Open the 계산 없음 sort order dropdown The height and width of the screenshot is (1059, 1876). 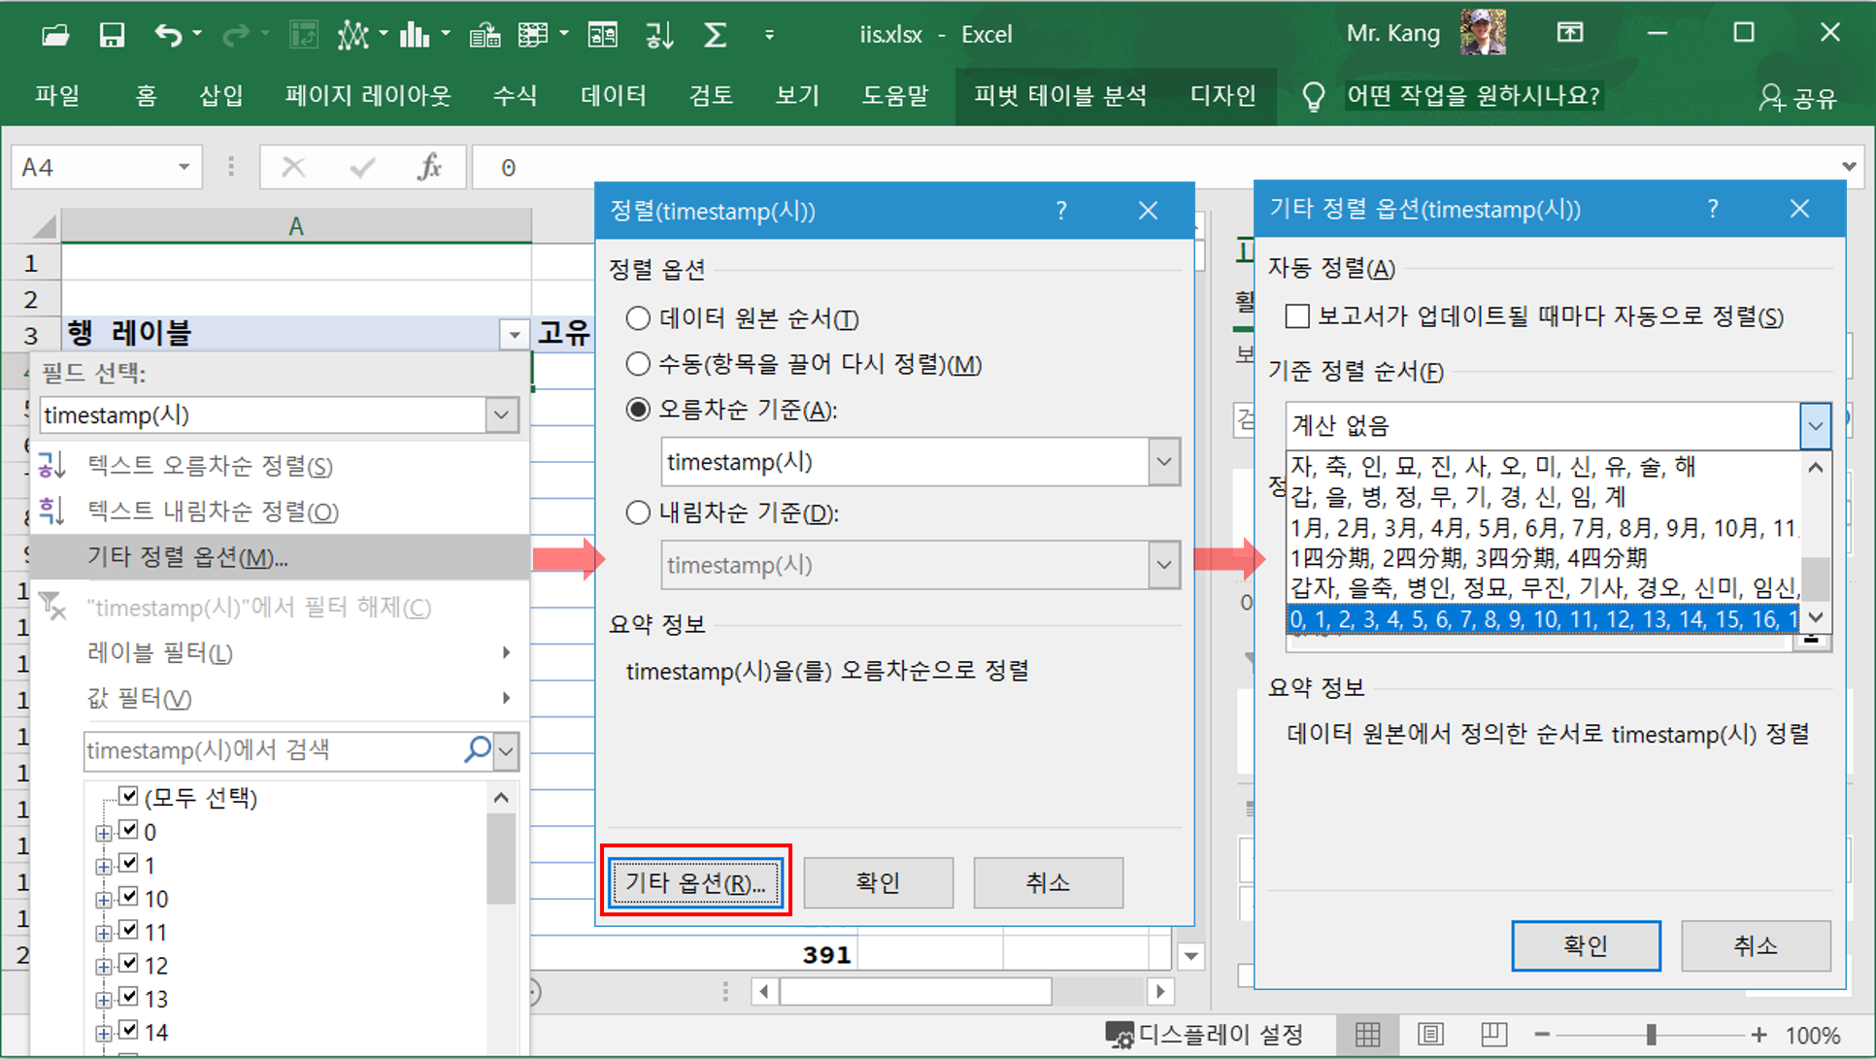pyautogui.click(x=1814, y=425)
